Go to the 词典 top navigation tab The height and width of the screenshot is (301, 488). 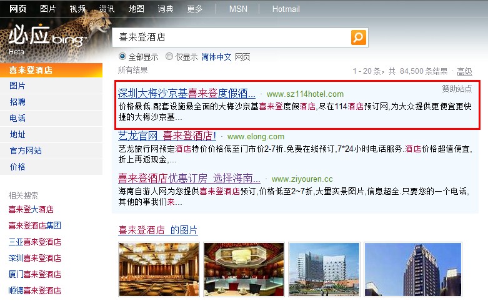pos(165,9)
